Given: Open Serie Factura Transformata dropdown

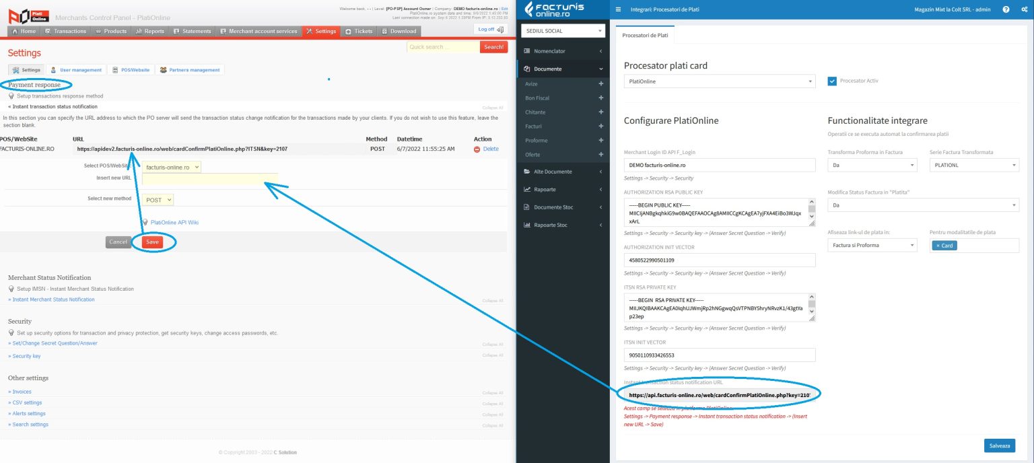Looking at the screenshot, I should (974, 165).
